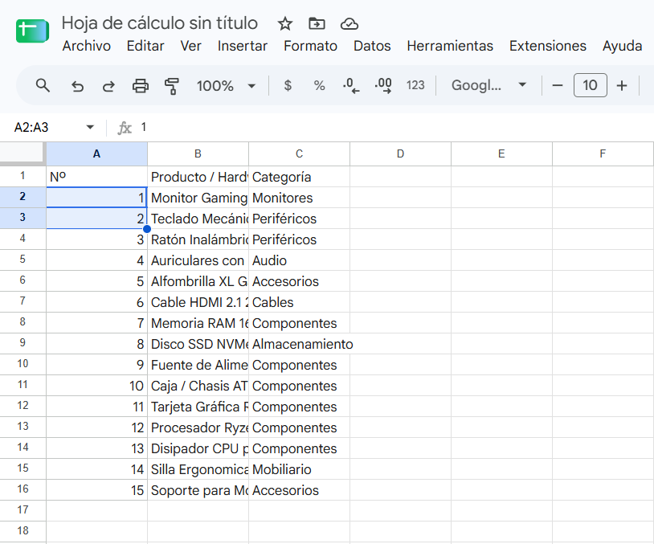This screenshot has width=654, height=544.
Task: Open the Insertar menu
Action: (x=243, y=46)
